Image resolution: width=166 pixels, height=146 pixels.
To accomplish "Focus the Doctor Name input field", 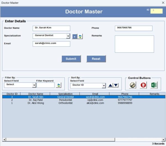I will tap(51, 28).
